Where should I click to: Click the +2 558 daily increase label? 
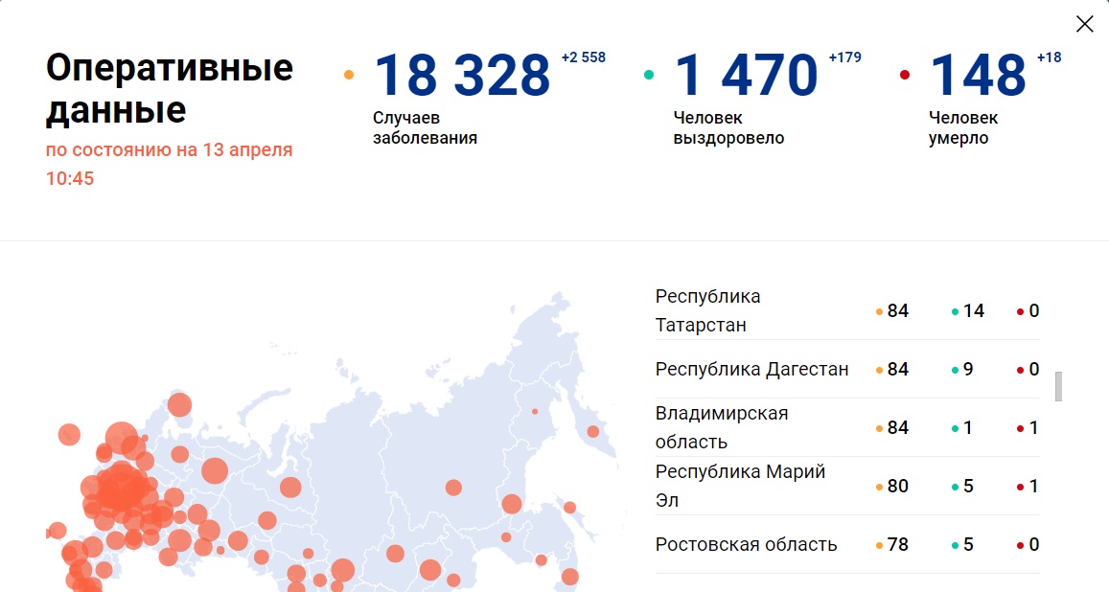point(583,57)
